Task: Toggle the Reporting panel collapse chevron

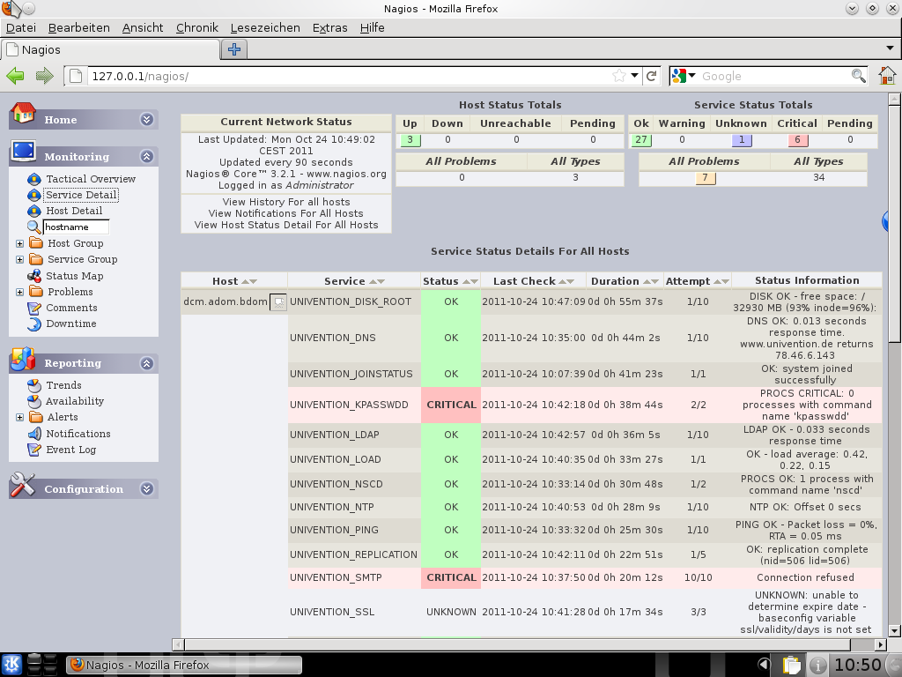Action: (146, 363)
